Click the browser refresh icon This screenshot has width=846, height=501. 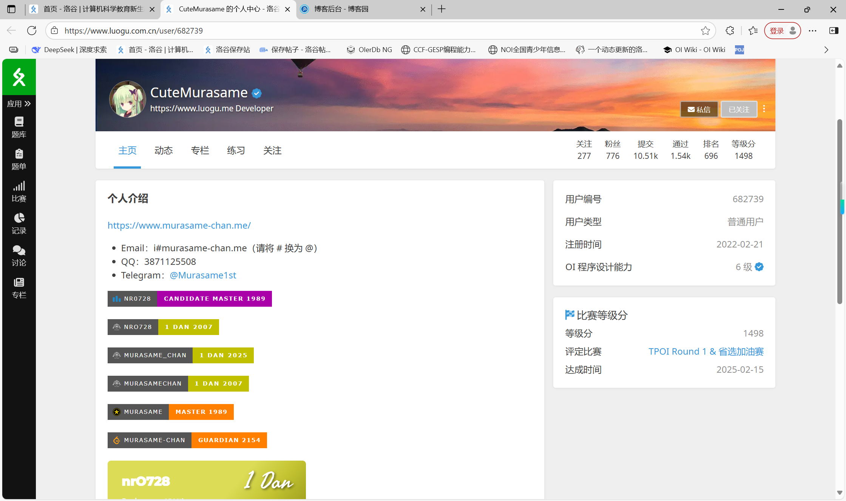(x=32, y=31)
